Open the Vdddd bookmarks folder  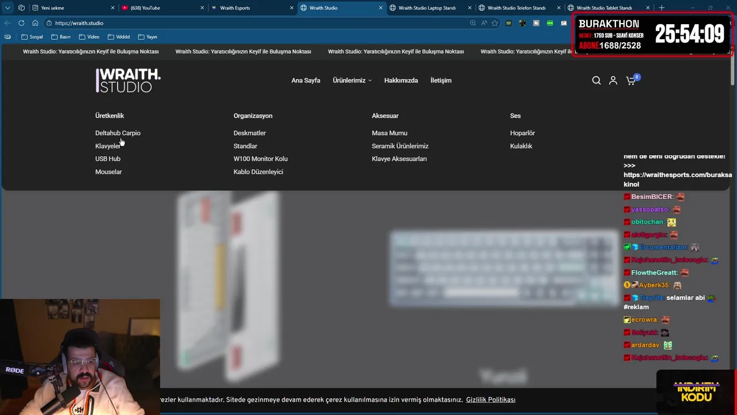[118, 37]
